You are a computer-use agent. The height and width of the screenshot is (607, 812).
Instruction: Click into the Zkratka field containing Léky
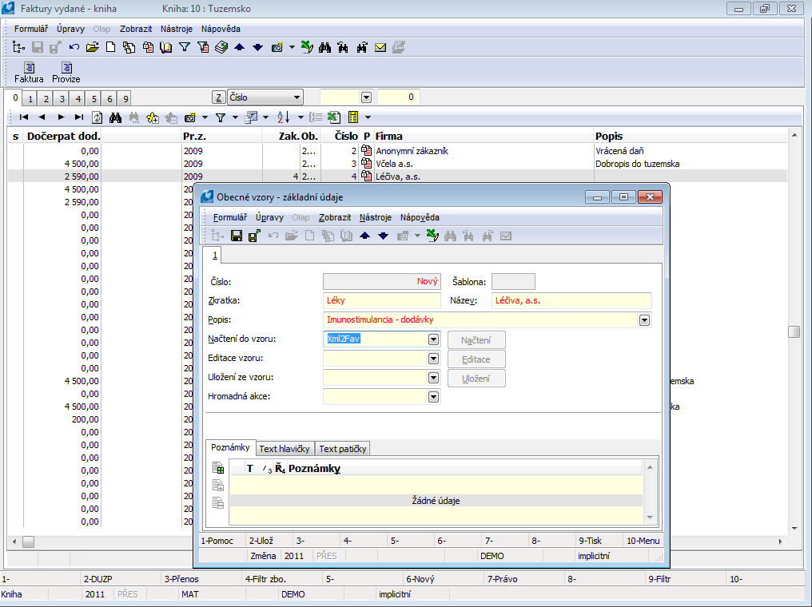tap(382, 300)
